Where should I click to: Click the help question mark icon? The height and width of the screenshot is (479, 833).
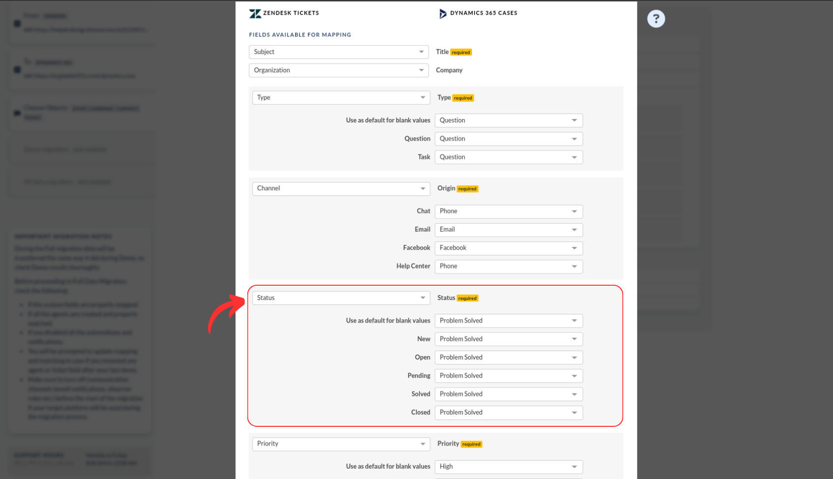pyautogui.click(x=655, y=19)
